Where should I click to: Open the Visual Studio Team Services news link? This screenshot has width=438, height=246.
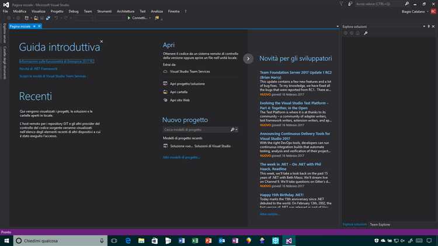53,77
